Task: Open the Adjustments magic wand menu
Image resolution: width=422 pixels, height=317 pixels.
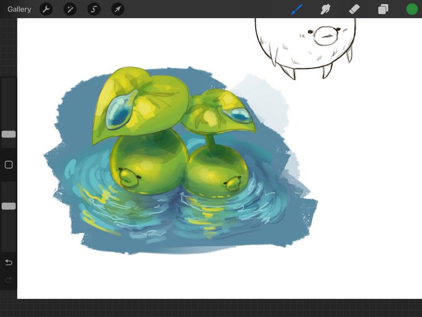Action: pos(70,9)
